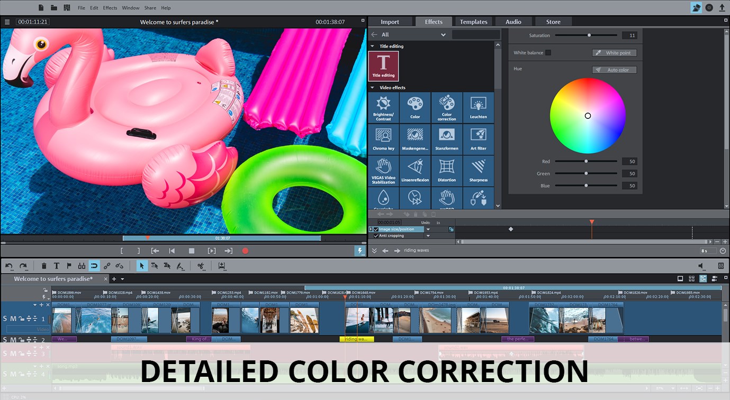Disable the snap magnet toggle

pos(94,266)
